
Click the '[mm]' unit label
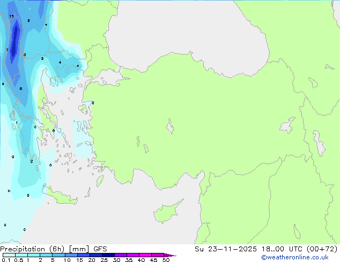point(79,249)
